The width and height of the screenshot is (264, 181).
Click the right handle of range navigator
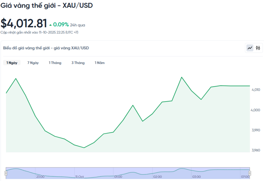coord(250,173)
